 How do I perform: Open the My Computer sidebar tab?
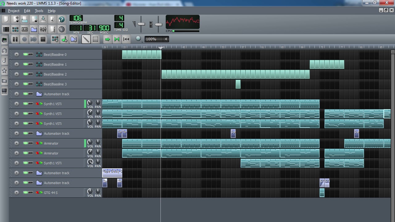tap(4, 91)
